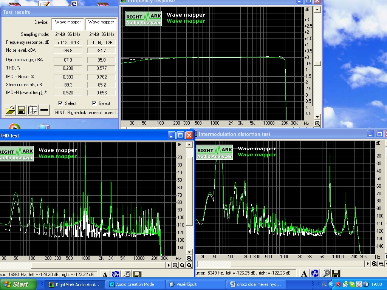Open the wrench settings icon in THD test

point(126,274)
